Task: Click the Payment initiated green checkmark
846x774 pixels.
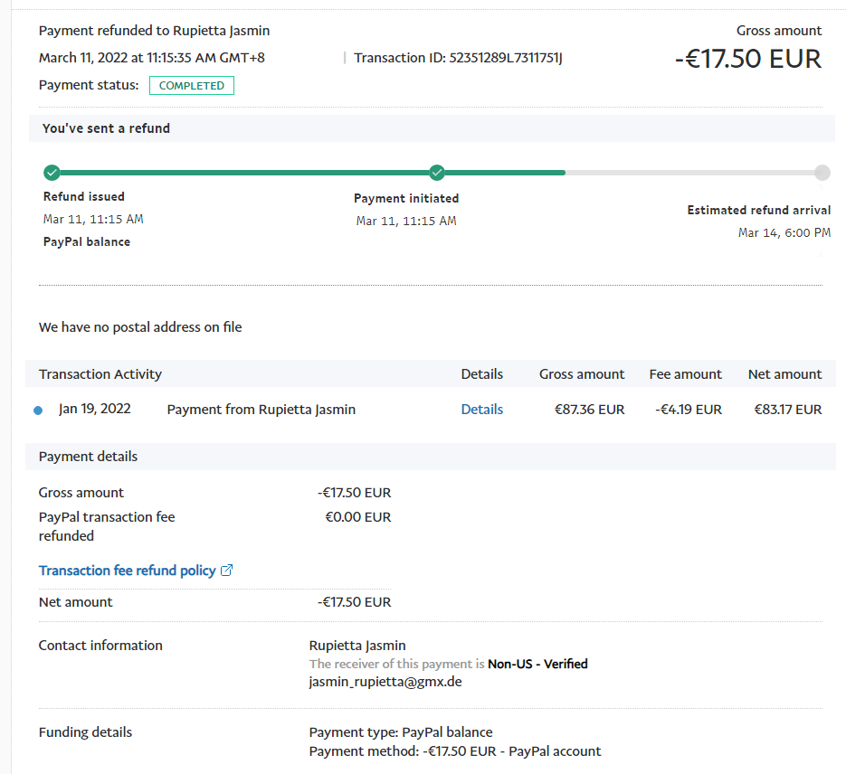Action: tap(437, 173)
